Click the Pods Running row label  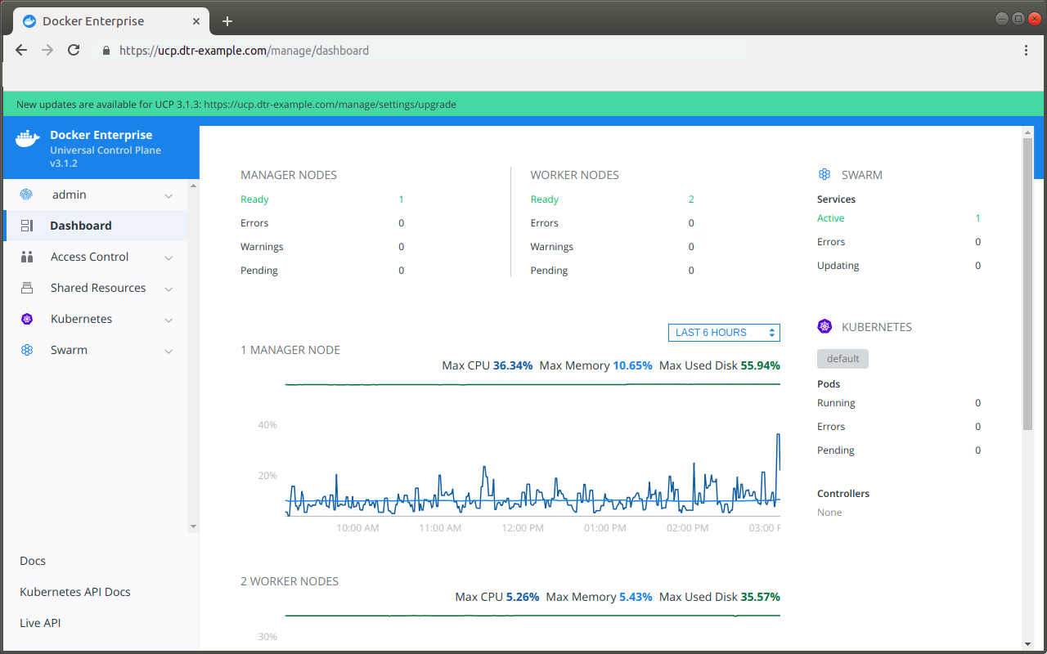836,403
